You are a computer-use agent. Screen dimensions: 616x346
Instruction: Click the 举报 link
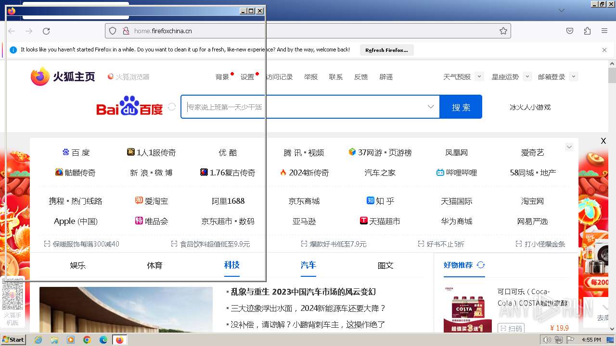tap(311, 77)
